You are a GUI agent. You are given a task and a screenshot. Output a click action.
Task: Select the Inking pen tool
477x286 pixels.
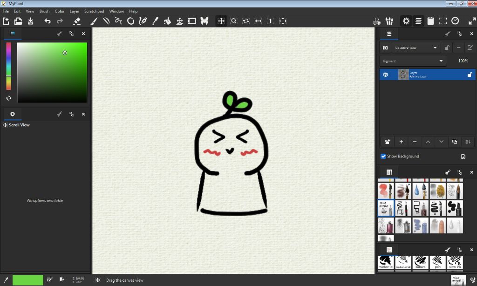coord(143,21)
